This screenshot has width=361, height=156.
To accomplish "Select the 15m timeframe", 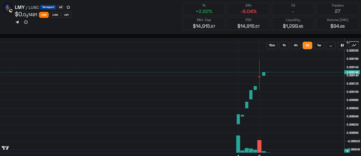I will [272, 46].
